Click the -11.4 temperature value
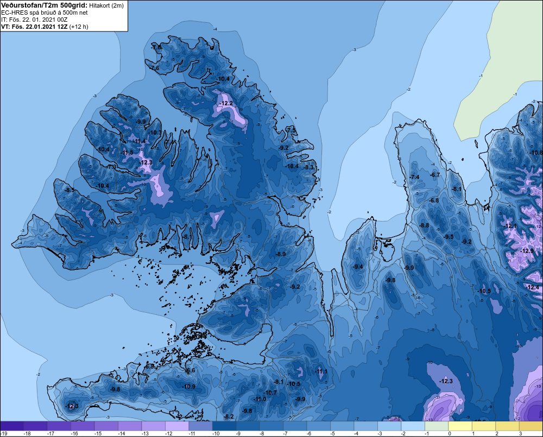Viewport: 543px width, 437px height. click(140, 141)
